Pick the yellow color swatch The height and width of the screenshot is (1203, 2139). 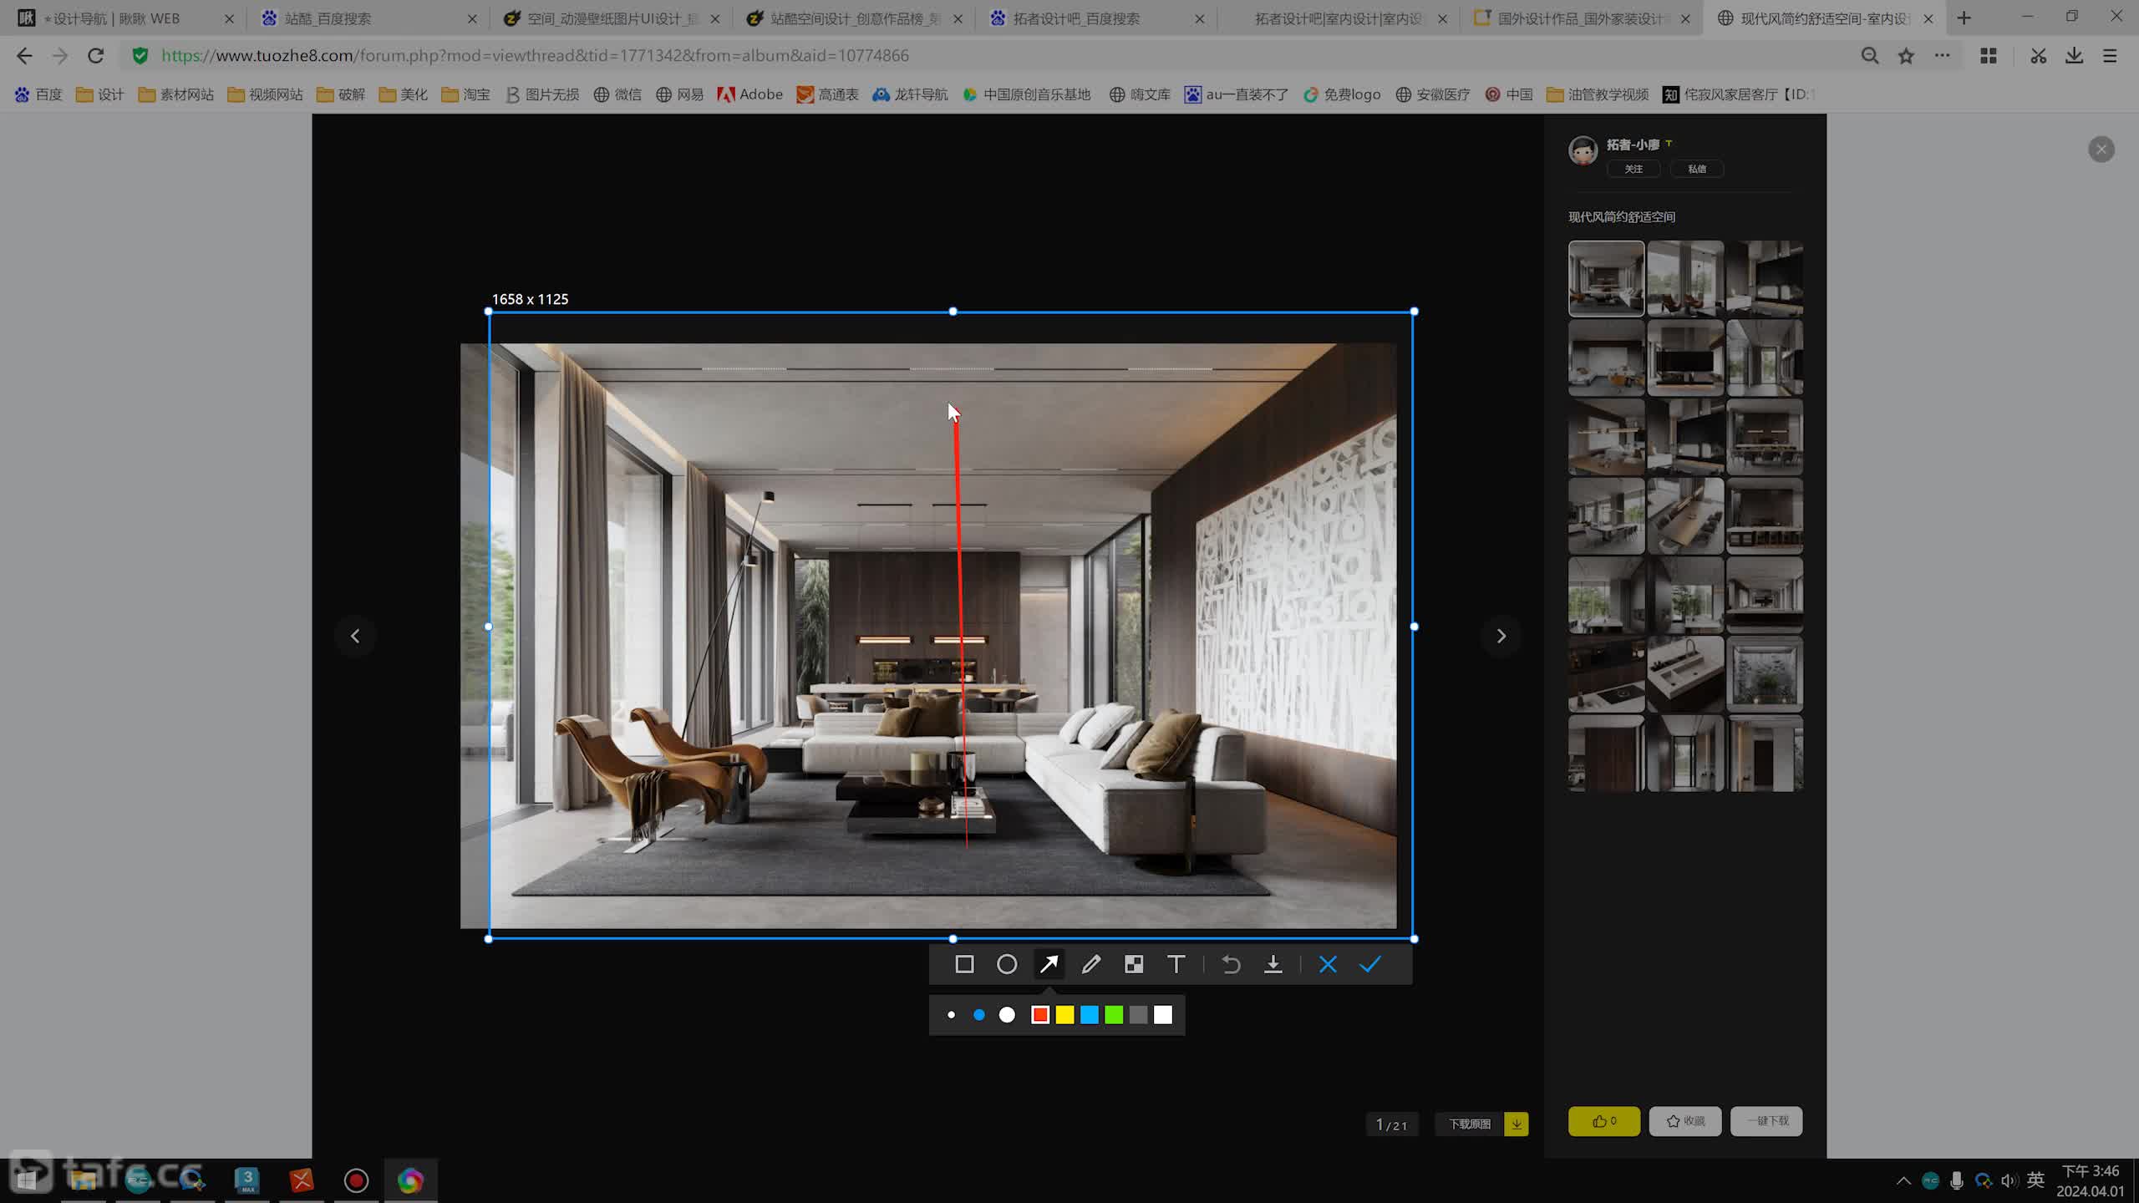click(x=1064, y=1015)
